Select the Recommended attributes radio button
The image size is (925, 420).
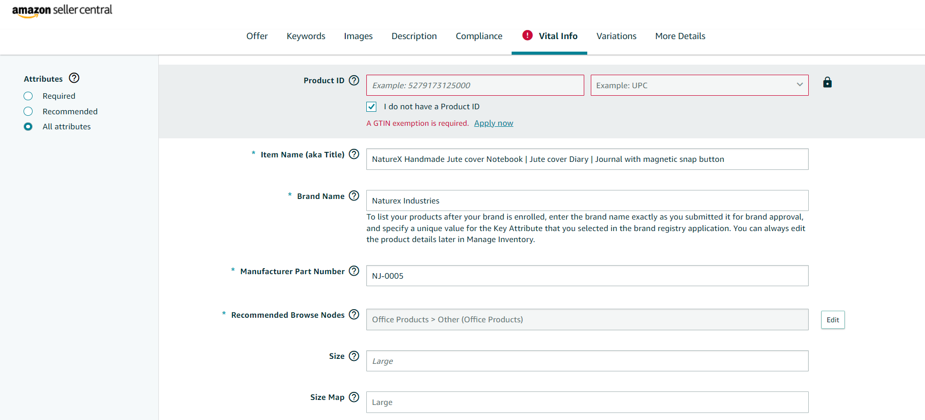(x=28, y=111)
